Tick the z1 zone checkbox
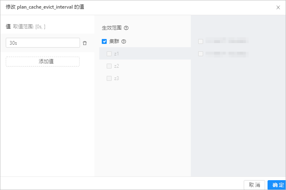This screenshot has width=286, height=190. [109, 54]
